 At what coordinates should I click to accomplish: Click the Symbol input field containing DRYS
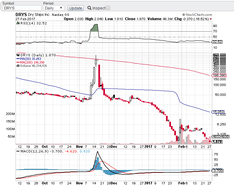coord(22,8)
